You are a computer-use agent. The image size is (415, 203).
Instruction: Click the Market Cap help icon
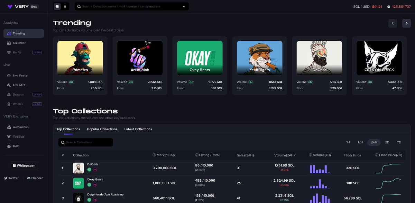(x=154, y=155)
